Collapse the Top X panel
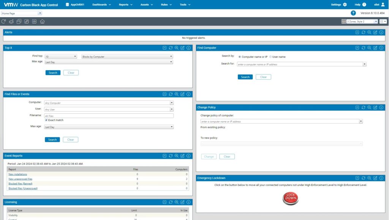Image resolution: width=389 pixels, height=220 pixels. [x=164, y=48]
